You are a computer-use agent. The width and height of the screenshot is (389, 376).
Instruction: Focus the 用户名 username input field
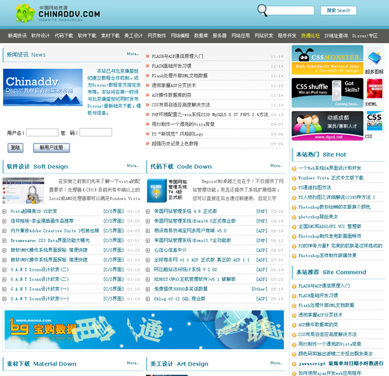(42, 132)
